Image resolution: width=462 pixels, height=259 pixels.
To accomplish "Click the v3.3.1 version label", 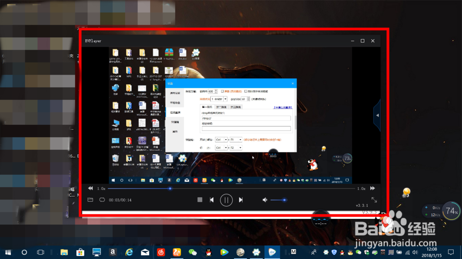I will pos(362,206).
